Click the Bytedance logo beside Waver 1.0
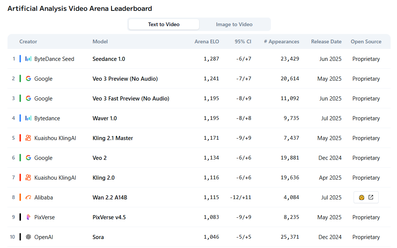The width and height of the screenshot is (397, 248). click(x=28, y=118)
